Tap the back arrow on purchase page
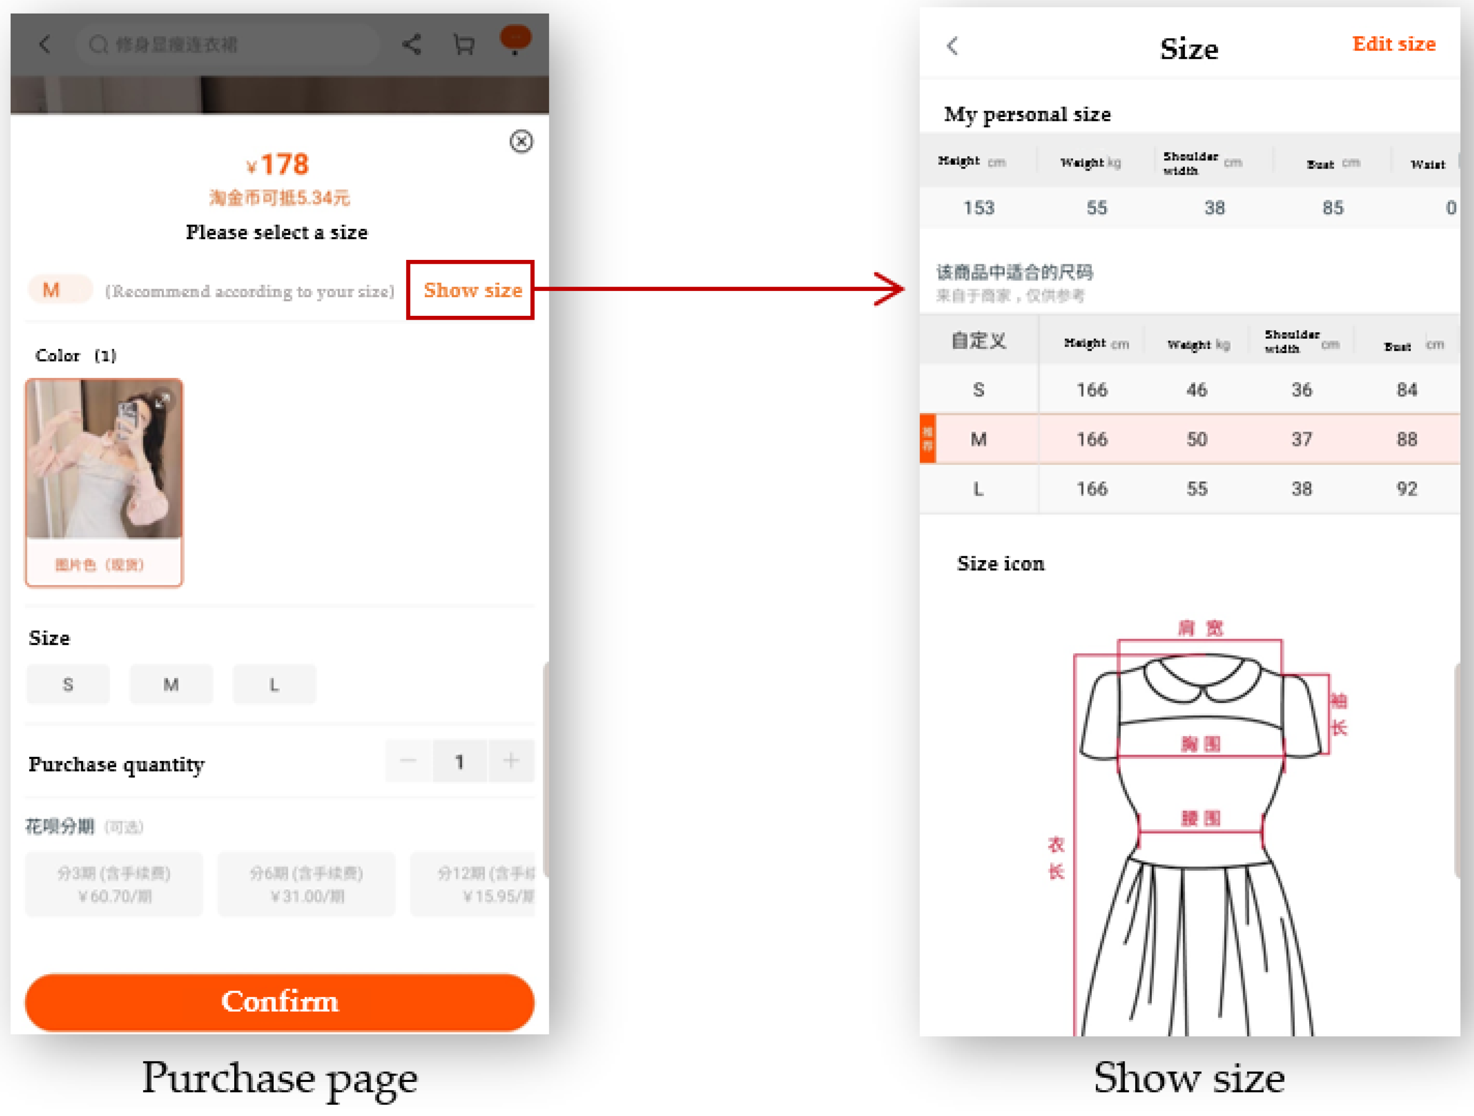 (x=45, y=45)
